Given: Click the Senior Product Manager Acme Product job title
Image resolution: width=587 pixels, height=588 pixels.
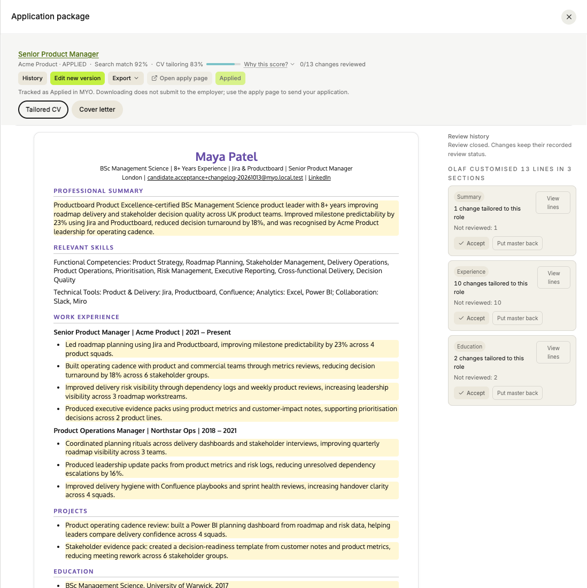Looking at the screenshot, I should (142, 332).
